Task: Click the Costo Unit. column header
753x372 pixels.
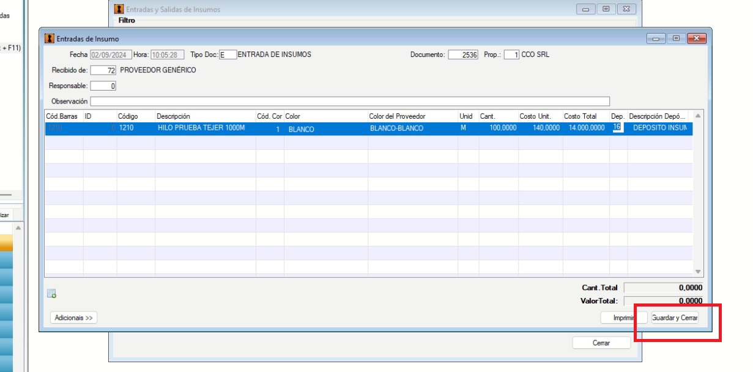Action: (x=540, y=116)
